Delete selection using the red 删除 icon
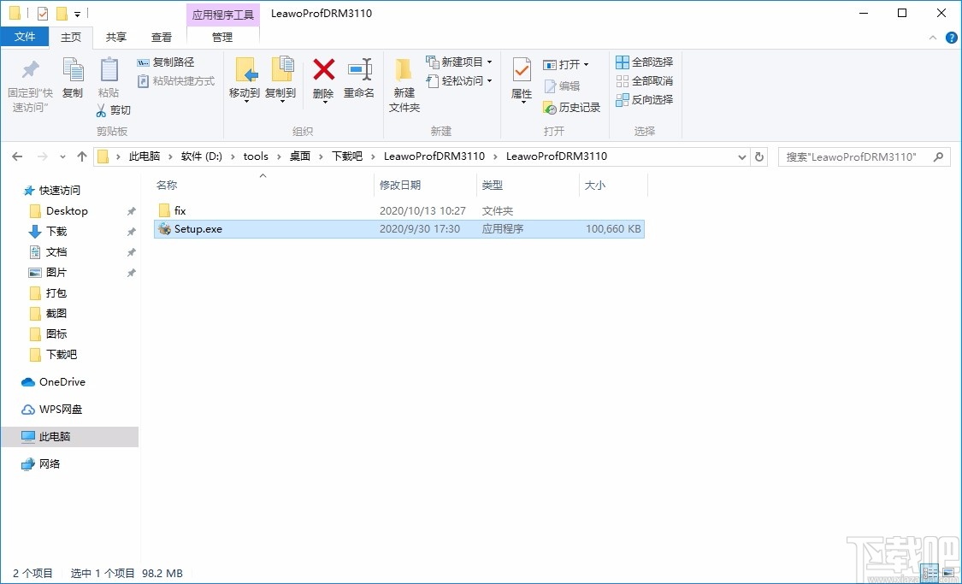 (323, 73)
